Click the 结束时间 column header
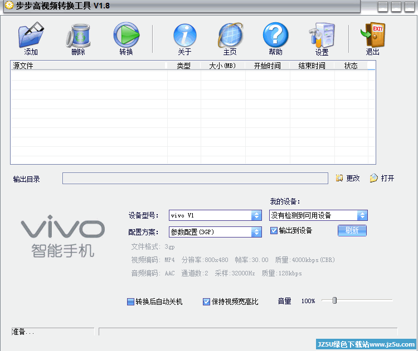This screenshot has height=351, width=418. pos(312,66)
